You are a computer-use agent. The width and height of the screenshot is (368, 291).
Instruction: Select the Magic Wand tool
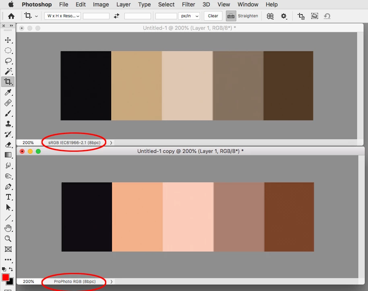(x=8, y=71)
